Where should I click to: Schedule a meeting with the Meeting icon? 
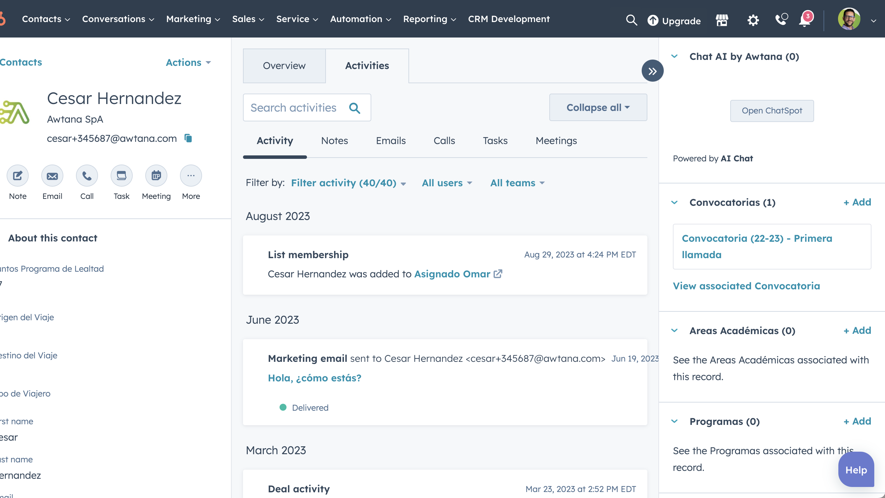click(x=156, y=175)
